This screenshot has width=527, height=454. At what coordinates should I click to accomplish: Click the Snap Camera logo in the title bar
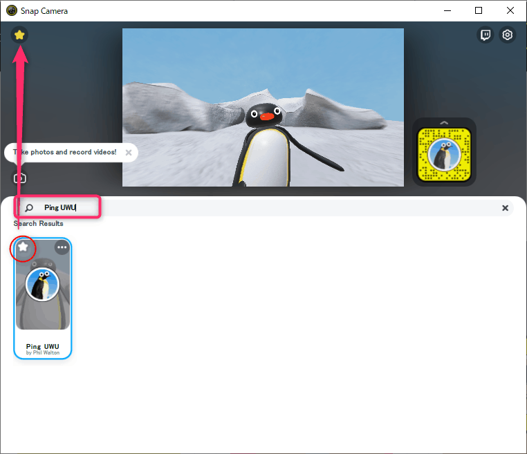pos(11,11)
